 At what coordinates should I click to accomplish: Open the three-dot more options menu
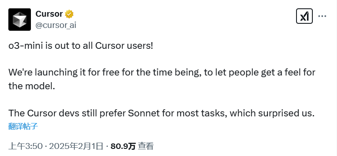click(x=322, y=16)
